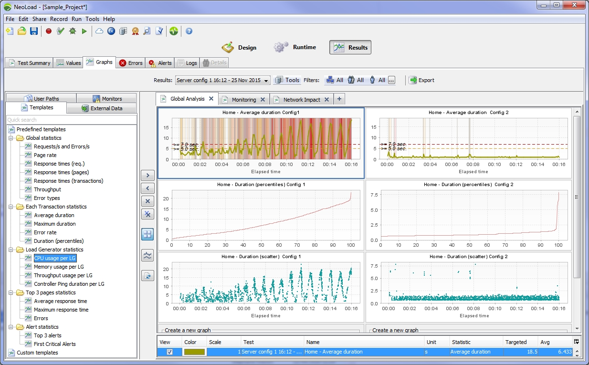Click the Export button
Viewport: 589px width, 365px height.
pos(421,80)
